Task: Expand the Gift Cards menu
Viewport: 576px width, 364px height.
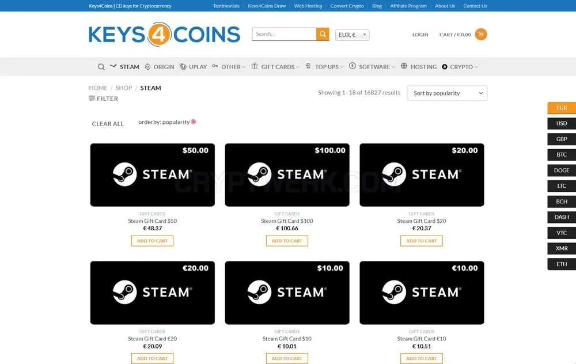Action: (x=280, y=67)
